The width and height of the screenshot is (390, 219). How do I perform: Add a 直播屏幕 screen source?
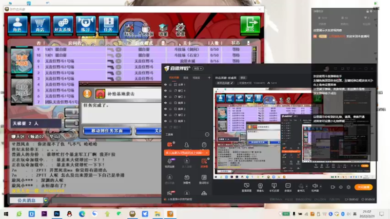247,187
